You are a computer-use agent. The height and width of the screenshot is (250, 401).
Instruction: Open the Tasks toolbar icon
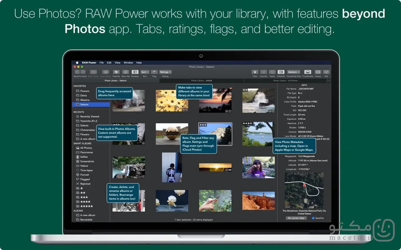pyautogui.click(x=272, y=72)
